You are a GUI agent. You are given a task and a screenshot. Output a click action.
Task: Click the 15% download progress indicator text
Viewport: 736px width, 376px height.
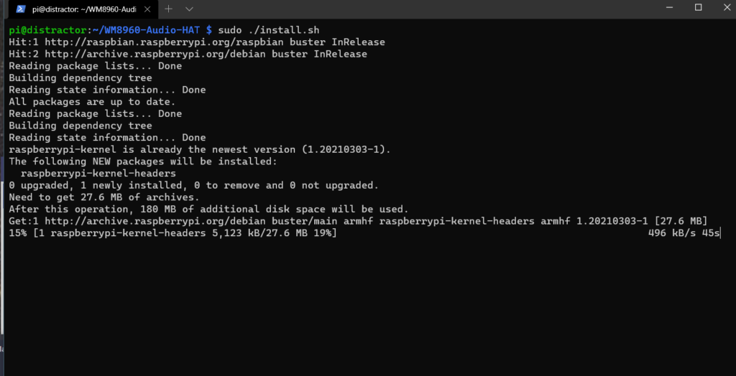coord(18,232)
